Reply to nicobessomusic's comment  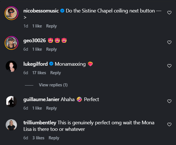(x=51, y=26)
